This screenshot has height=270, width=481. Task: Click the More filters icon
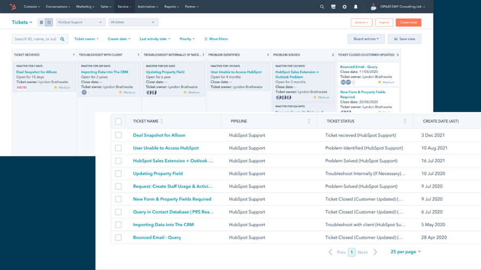click(x=206, y=39)
